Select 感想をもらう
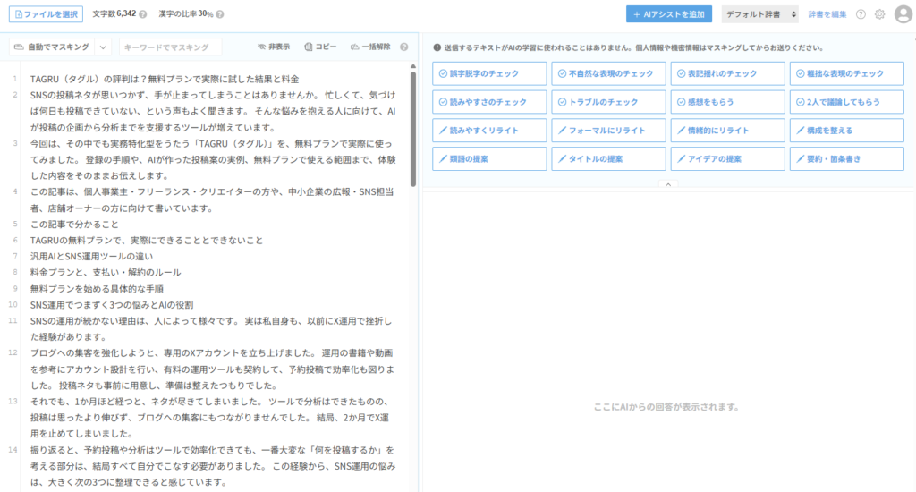This screenshot has width=916, height=492. point(728,102)
